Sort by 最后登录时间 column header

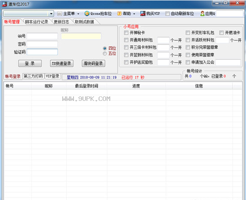(86, 86)
